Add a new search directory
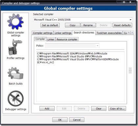 [x=47, y=109]
